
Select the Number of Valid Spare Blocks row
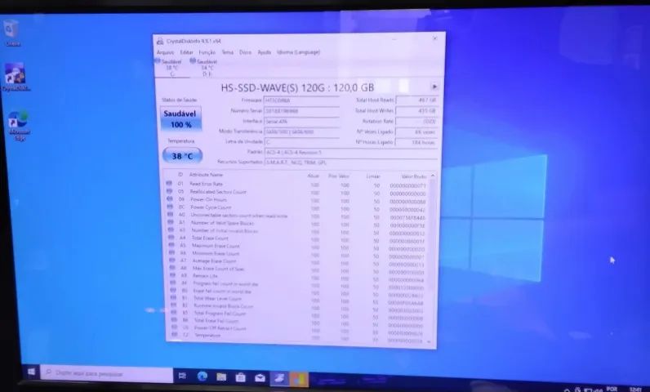297,224
